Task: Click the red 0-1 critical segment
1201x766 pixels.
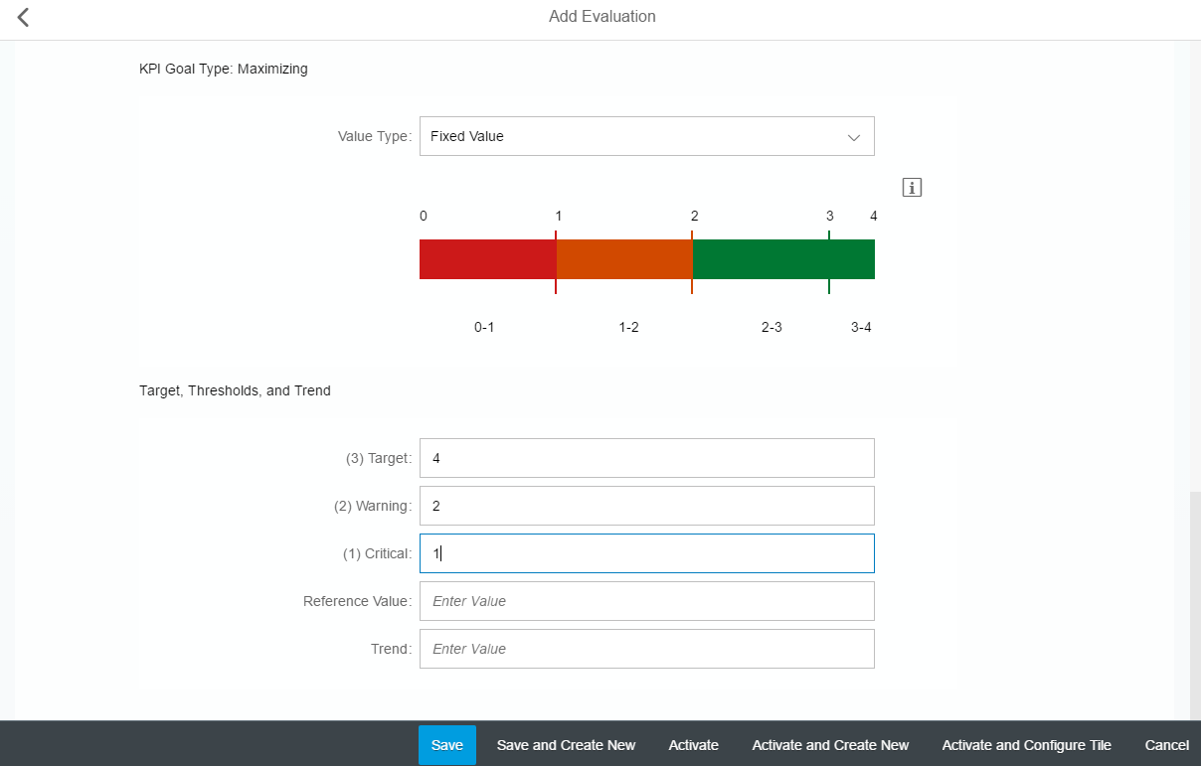Action: click(x=486, y=259)
